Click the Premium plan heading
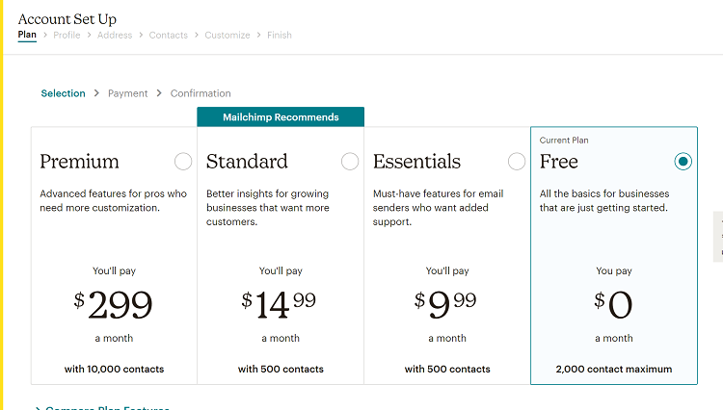The image size is (723, 410). pos(79,162)
